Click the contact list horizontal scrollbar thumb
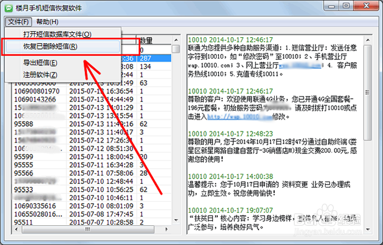Image resolution: width=383 pixels, height=245 pixels. pyautogui.click(x=88, y=229)
